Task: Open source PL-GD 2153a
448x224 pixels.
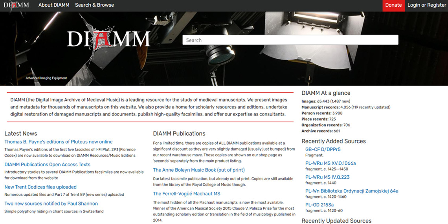Action: point(319,205)
